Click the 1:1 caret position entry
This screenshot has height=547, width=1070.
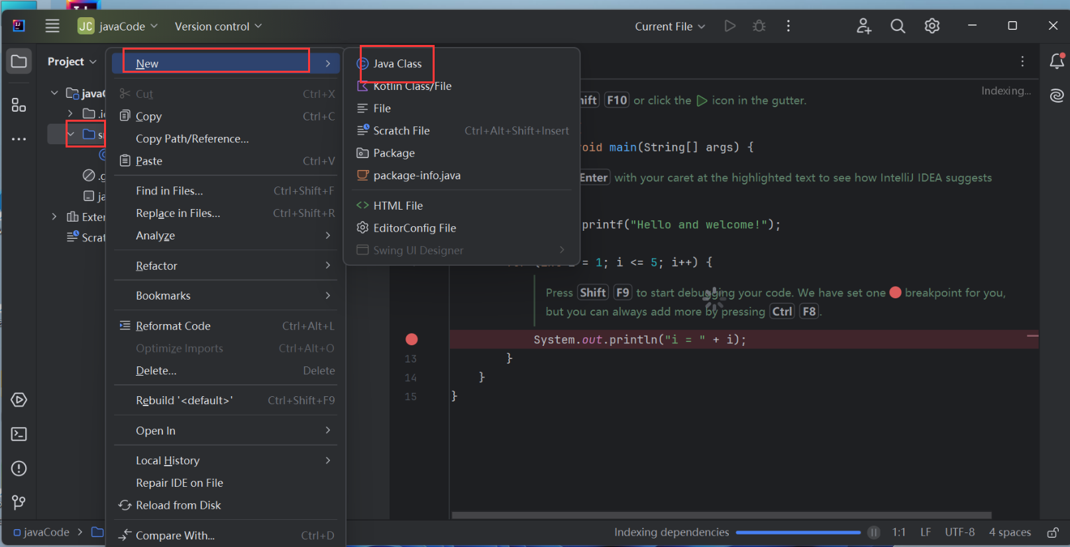click(x=899, y=532)
